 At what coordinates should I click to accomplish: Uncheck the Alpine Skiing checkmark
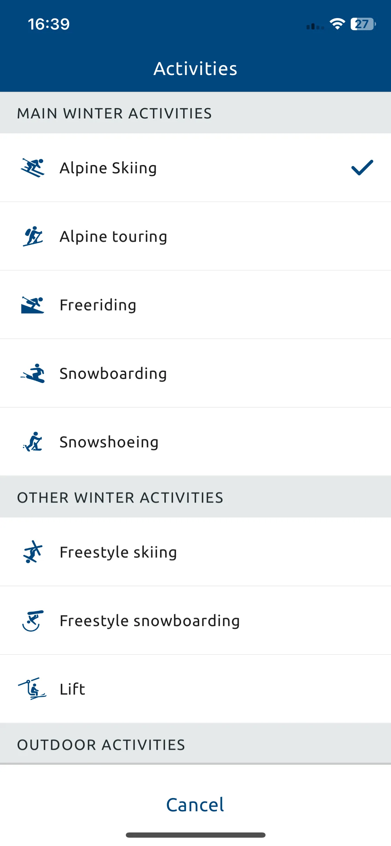coord(362,168)
